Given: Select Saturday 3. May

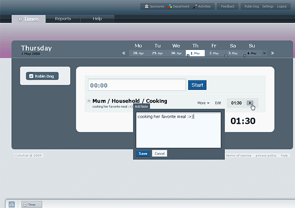Looking at the screenshot, I should (x=233, y=53).
